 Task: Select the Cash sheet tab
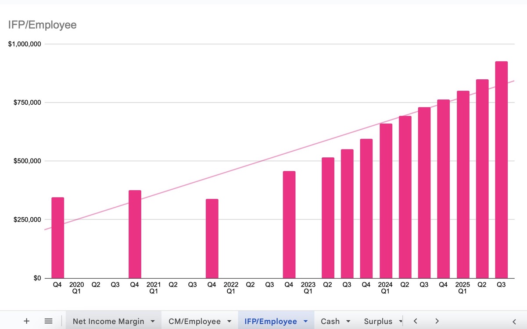coord(330,322)
